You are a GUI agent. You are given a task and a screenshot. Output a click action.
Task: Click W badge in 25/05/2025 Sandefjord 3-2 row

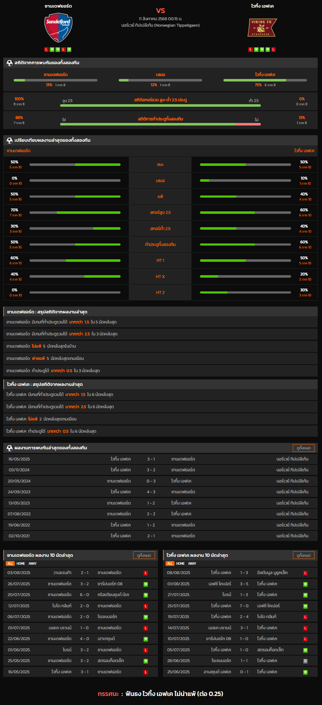coord(146,661)
